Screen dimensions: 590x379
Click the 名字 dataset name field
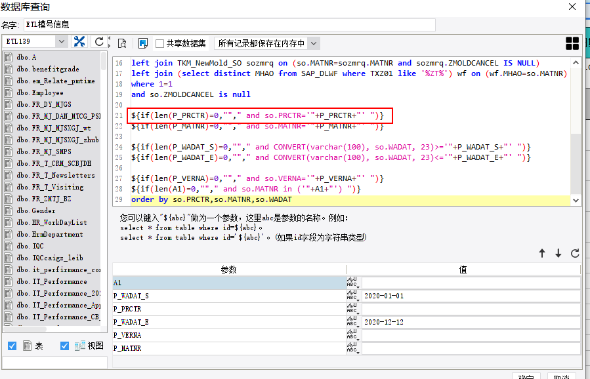click(229, 25)
